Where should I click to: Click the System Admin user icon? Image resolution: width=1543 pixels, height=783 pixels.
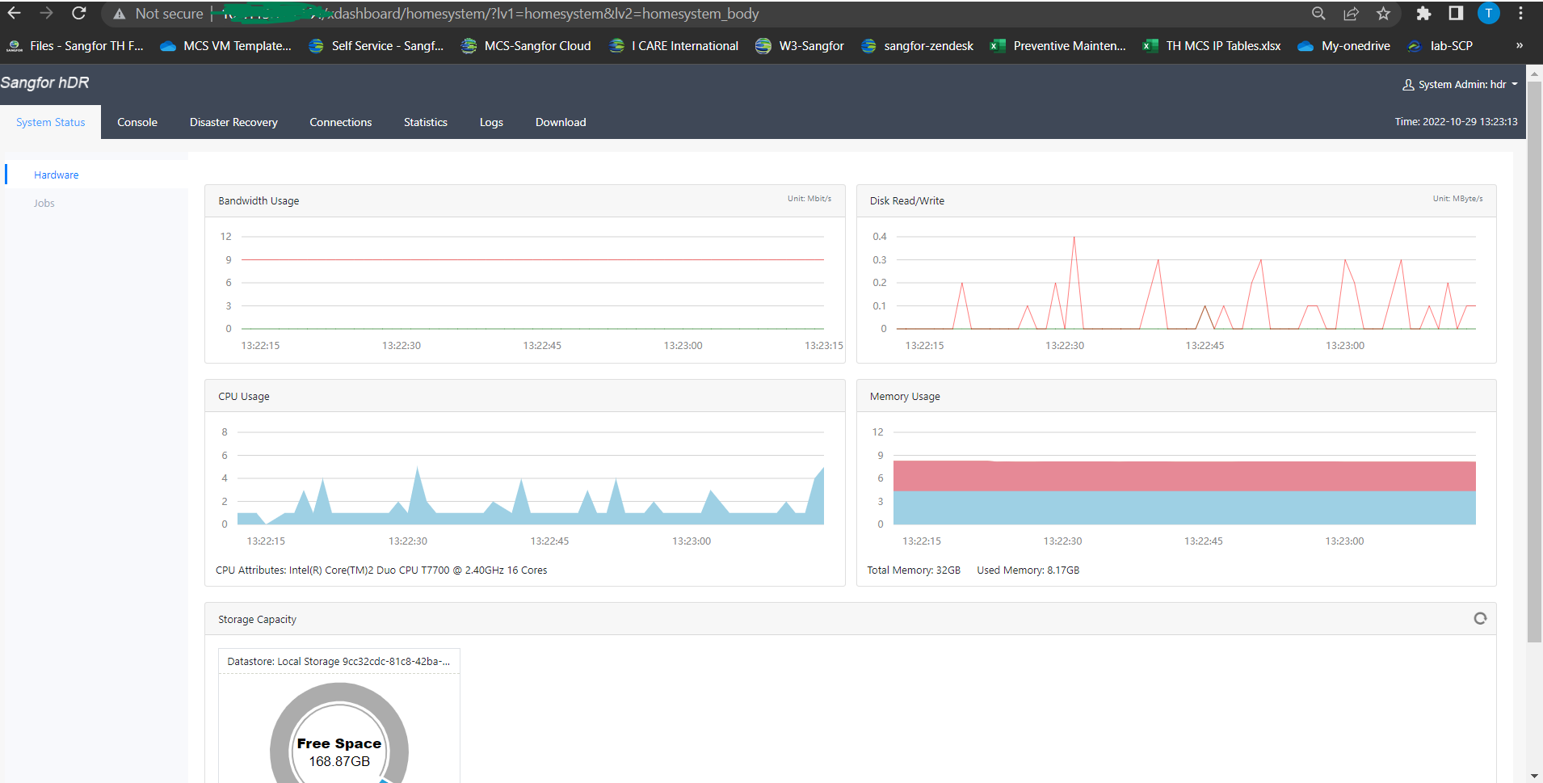pos(1409,84)
